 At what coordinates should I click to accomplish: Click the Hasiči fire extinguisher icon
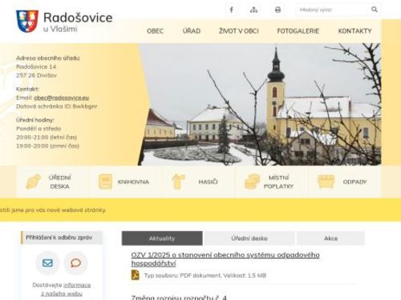(x=178, y=182)
